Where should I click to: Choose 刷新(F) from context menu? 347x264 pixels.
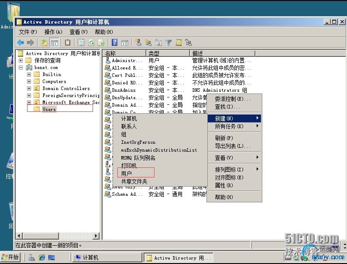point(234,138)
